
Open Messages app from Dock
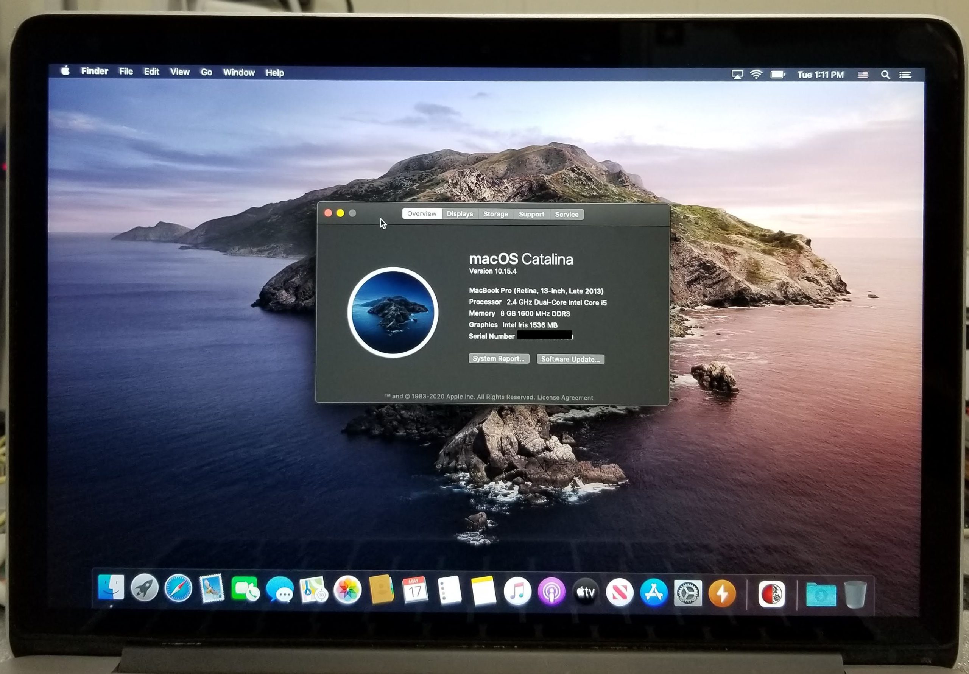280,589
